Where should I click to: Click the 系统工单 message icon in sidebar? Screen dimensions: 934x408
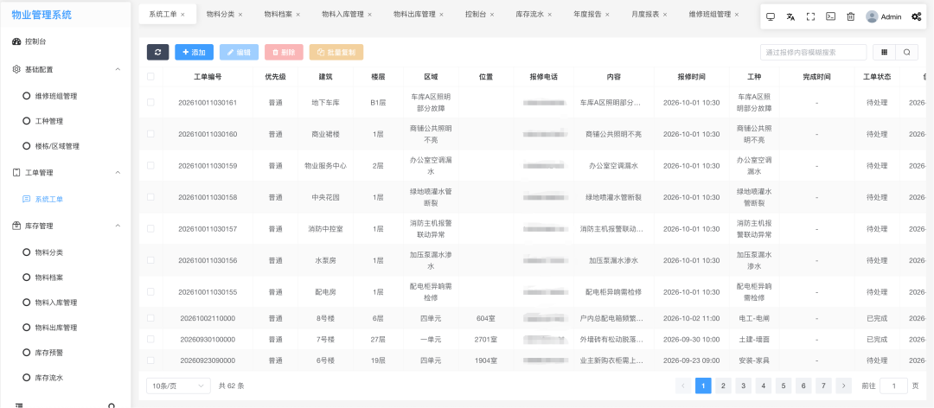click(x=26, y=199)
